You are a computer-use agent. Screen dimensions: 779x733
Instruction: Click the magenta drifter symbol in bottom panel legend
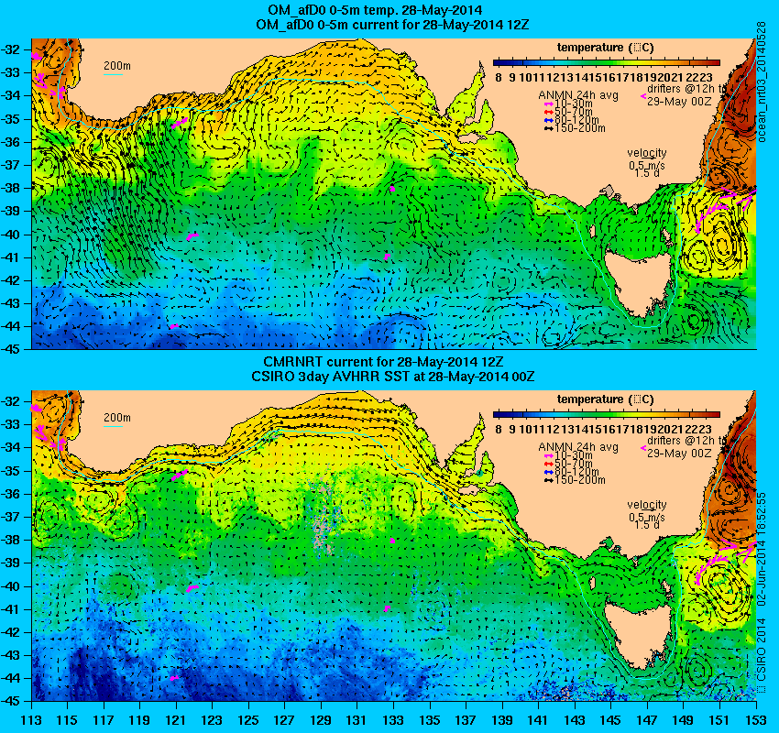tap(643, 448)
